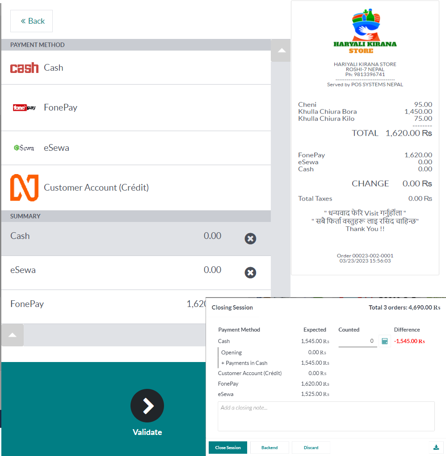Choose eSewa as payment method
Image resolution: width=446 pixels, height=456 pixels.
pos(136,148)
